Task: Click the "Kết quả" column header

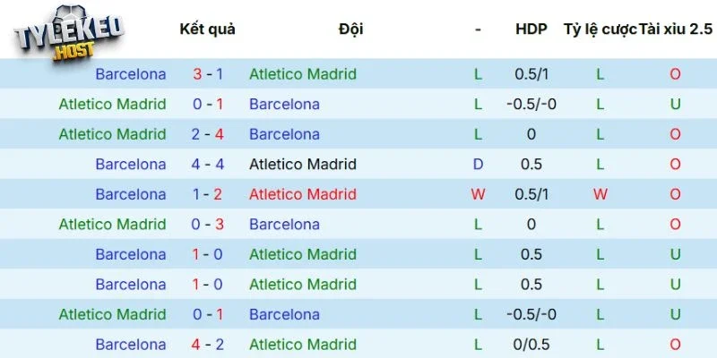Action: (x=207, y=29)
